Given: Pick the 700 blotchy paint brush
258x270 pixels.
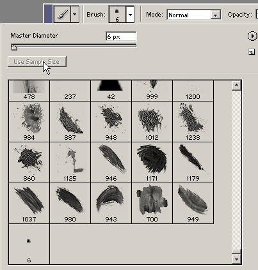Looking at the screenshot, I should 152,203.
